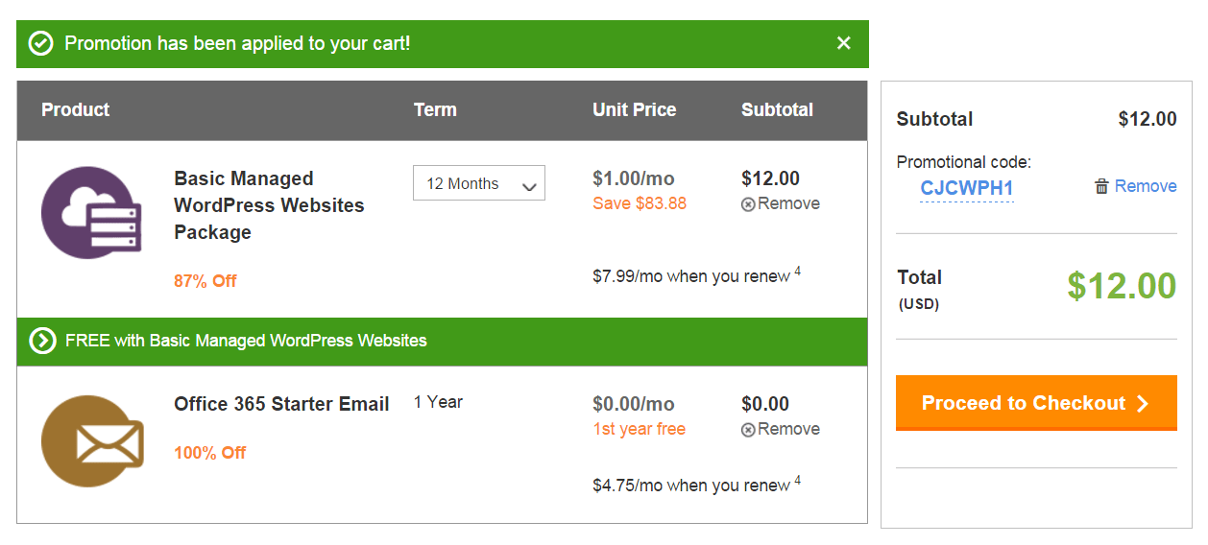1208x545 pixels.
Task: Click the green checkmark icon in promotion banner
Action: pyautogui.click(x=40, y=43)
